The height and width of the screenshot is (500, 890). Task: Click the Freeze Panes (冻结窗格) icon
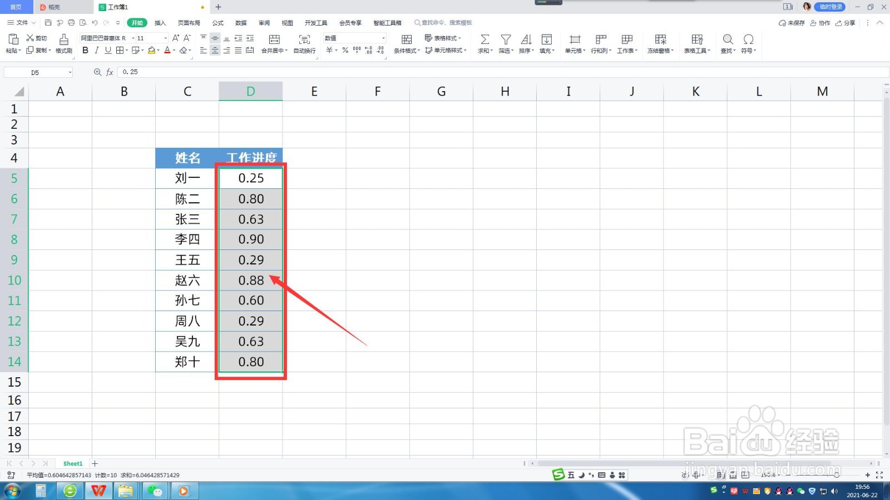(x=660, y=39)
